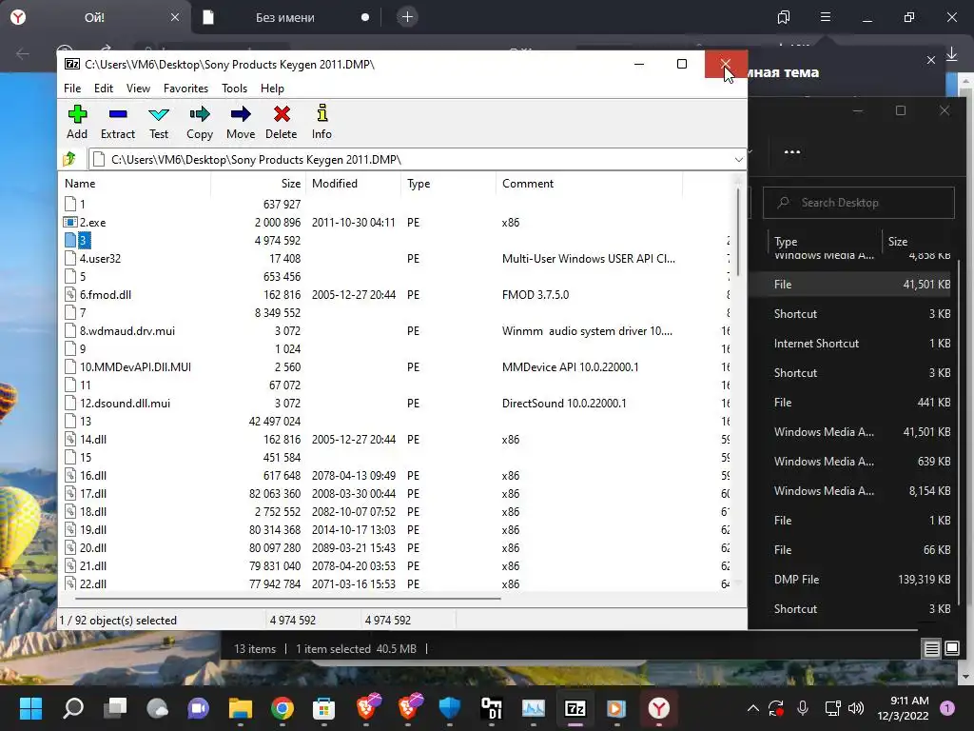The image size is (974, 731).
Task: Open the browser bookmarks icon
Action: [784, 17]
